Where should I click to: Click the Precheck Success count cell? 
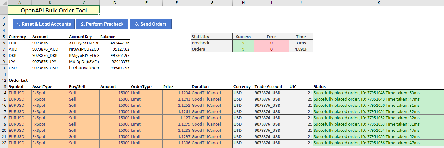click(x=243, y=43)
